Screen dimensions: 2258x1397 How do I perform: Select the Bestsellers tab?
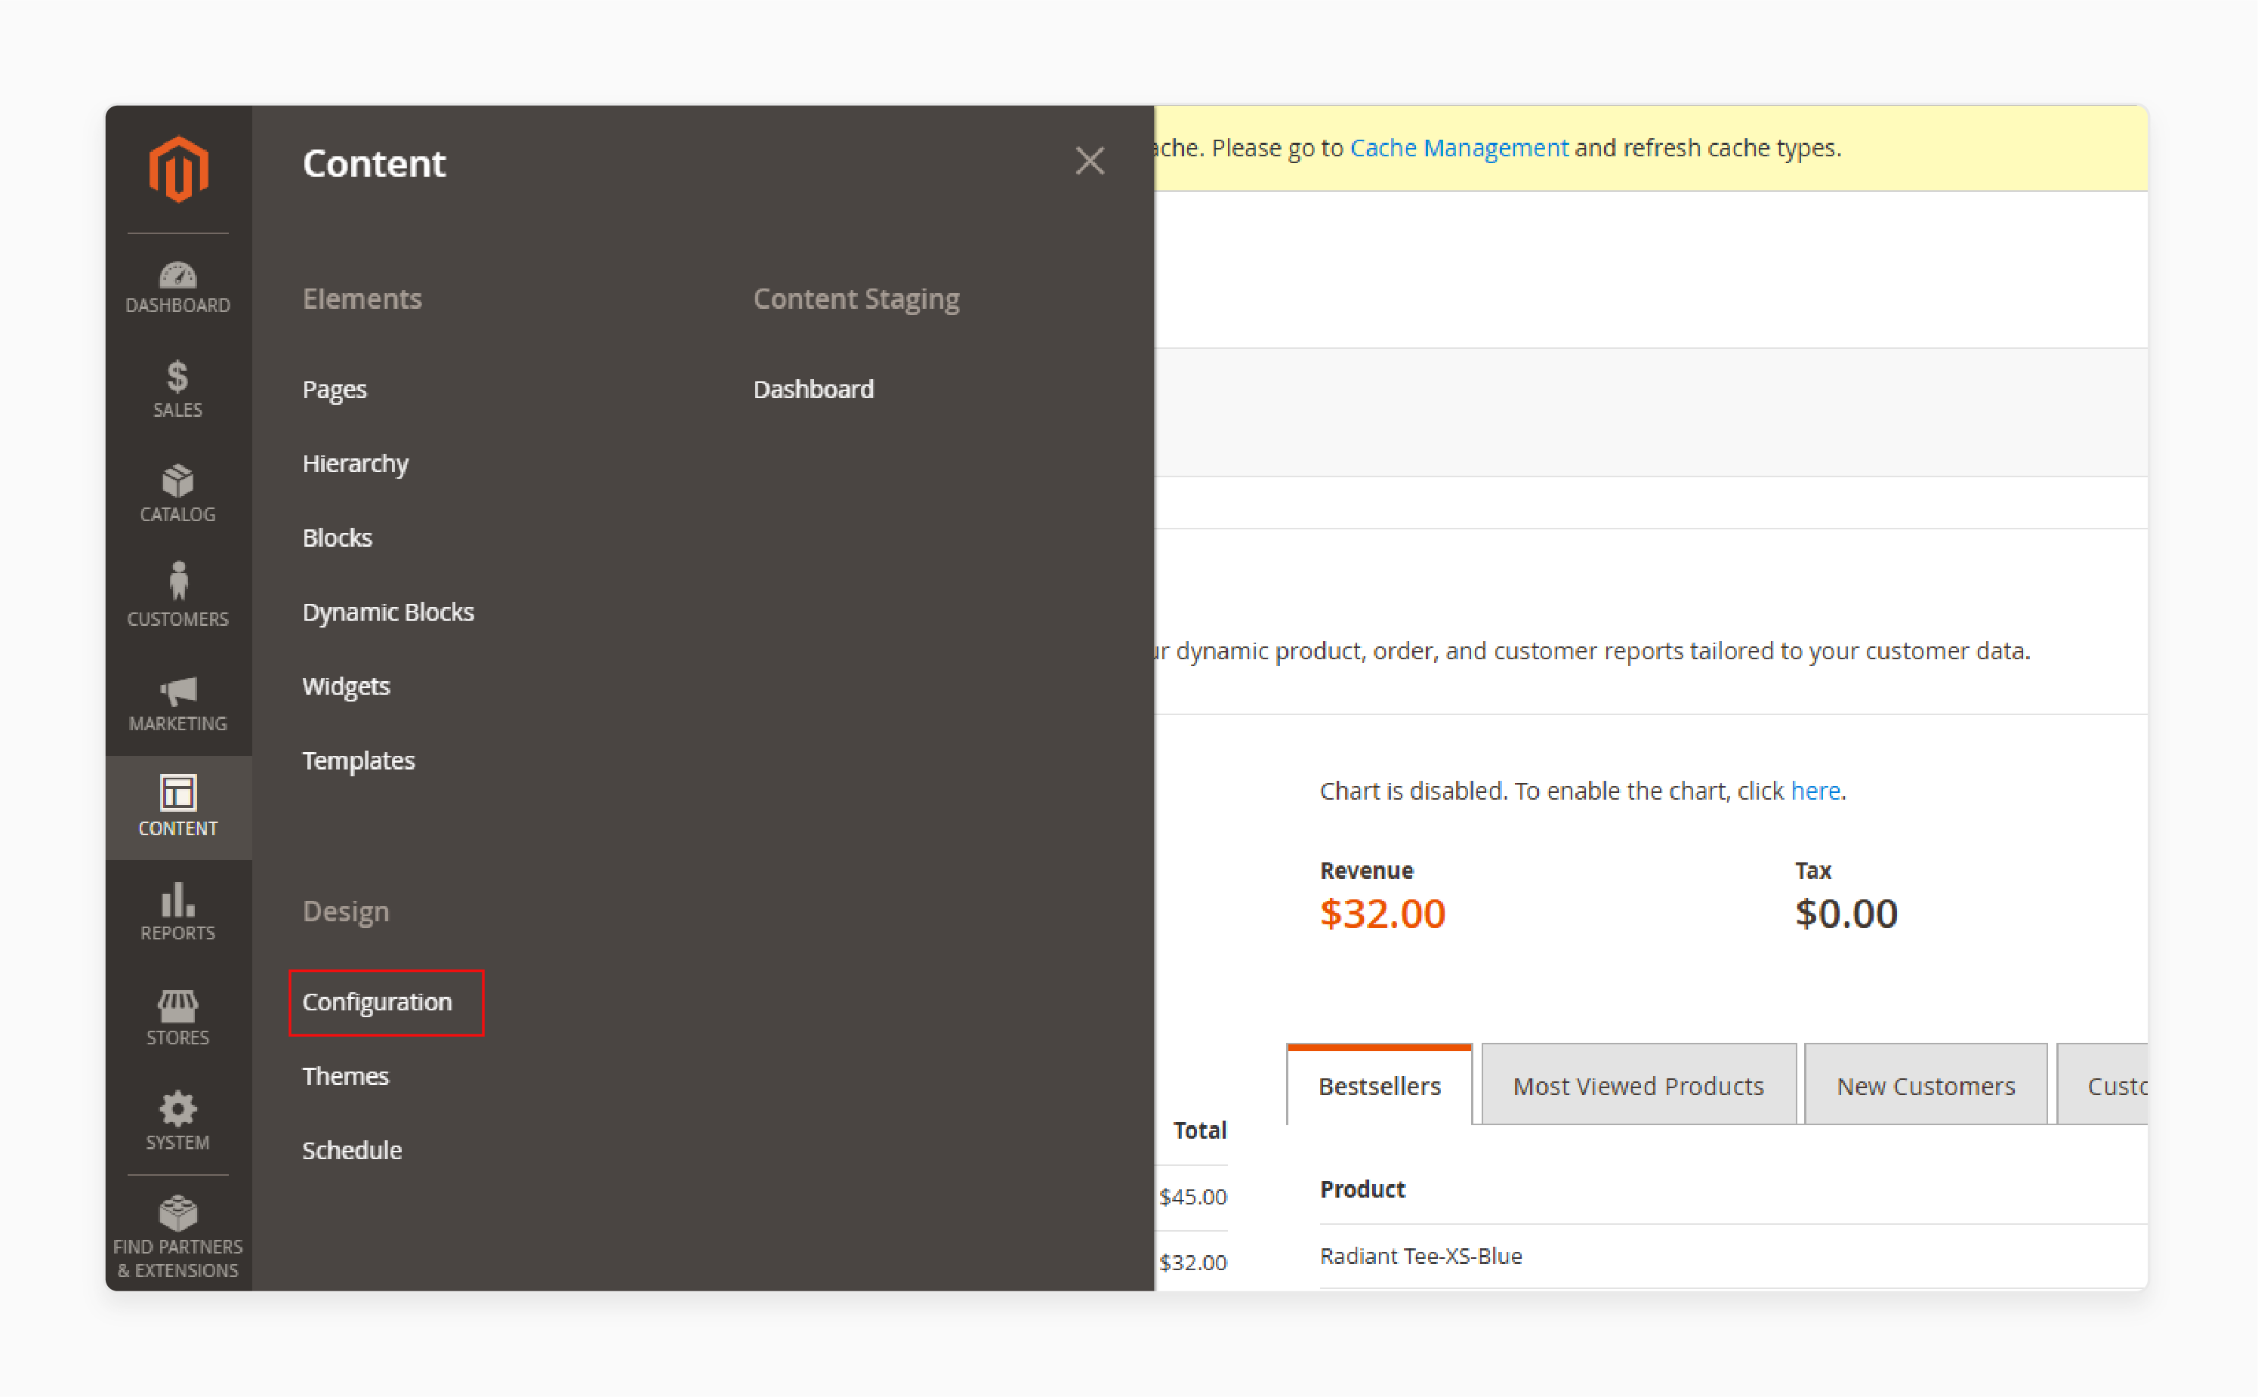pyautogui.click(x=1380, y=1086)
